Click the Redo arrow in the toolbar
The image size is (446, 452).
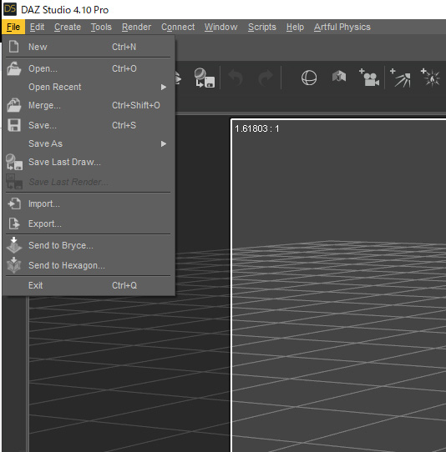(266, 78)
